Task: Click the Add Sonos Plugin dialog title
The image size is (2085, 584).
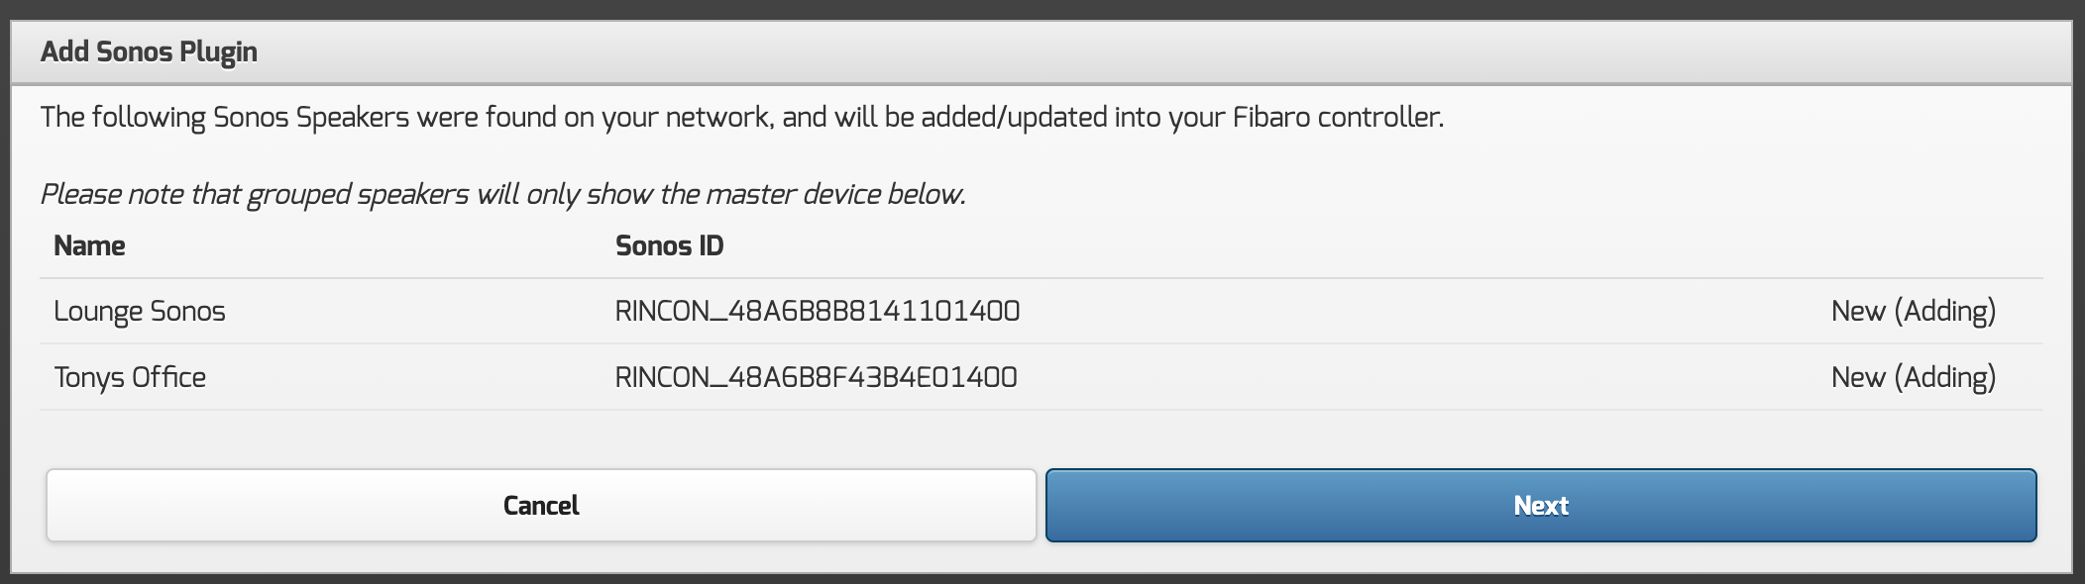Action: [149, 52]
